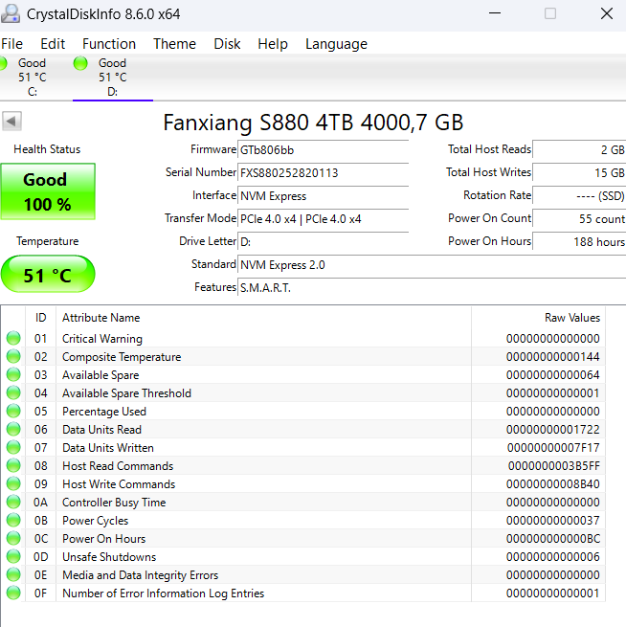The width and height of the screenshot is (626, 627).
Task: Click the Raw Values column header
Action: tap(571, 318)
